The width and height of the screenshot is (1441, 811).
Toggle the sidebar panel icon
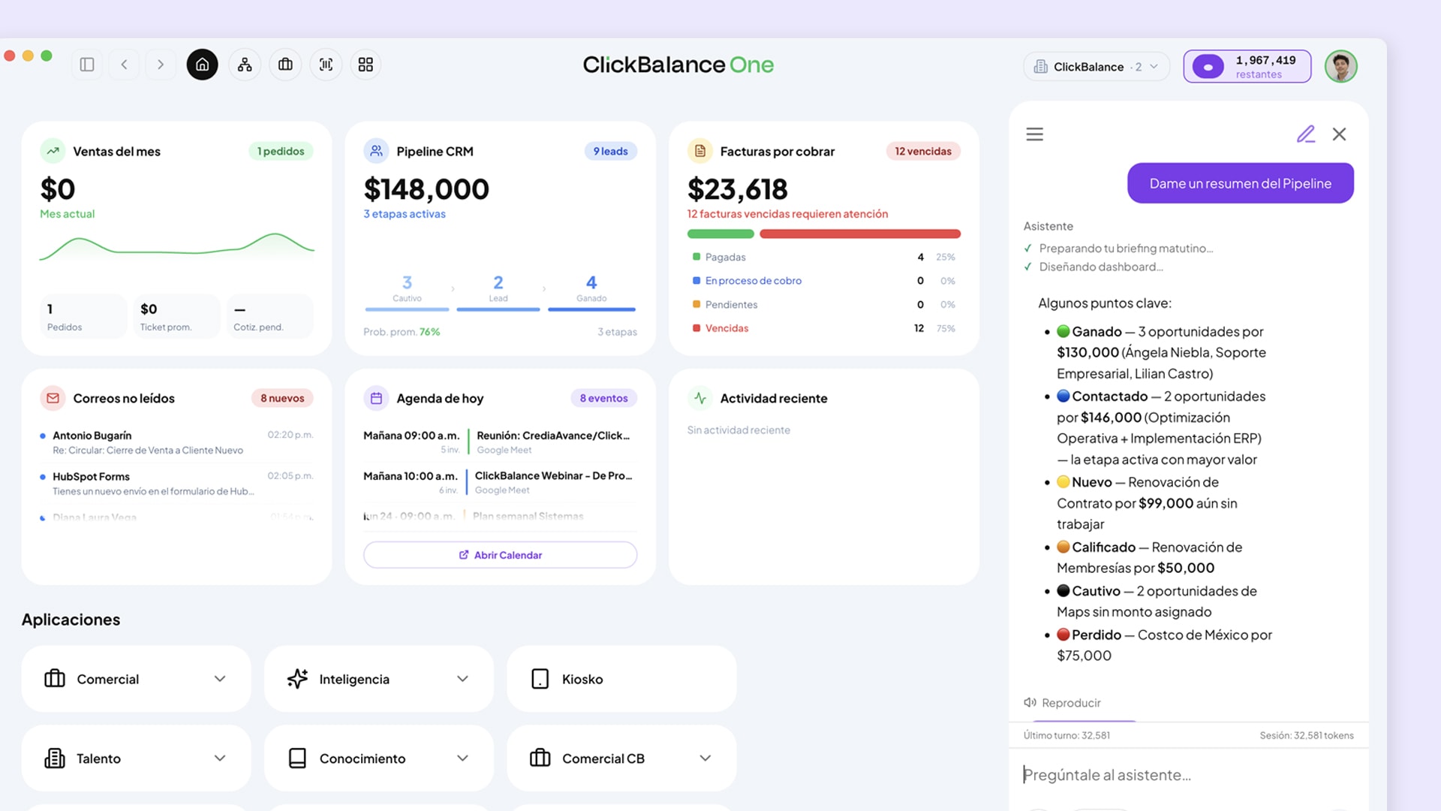point(87,65)
